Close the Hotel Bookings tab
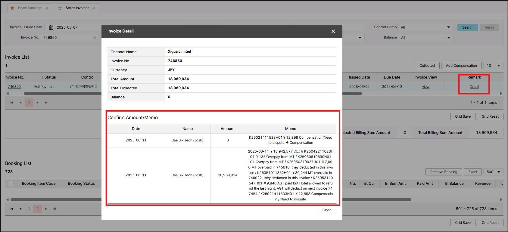Image resolution: width=508 pixels, height=232 pixels. pyautogui.click(x=47, y=8)
